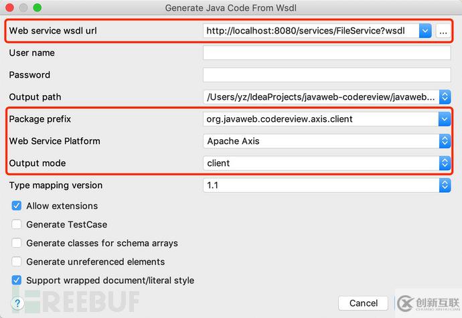Check Generate unreferenced elements option

coord(17,262)
